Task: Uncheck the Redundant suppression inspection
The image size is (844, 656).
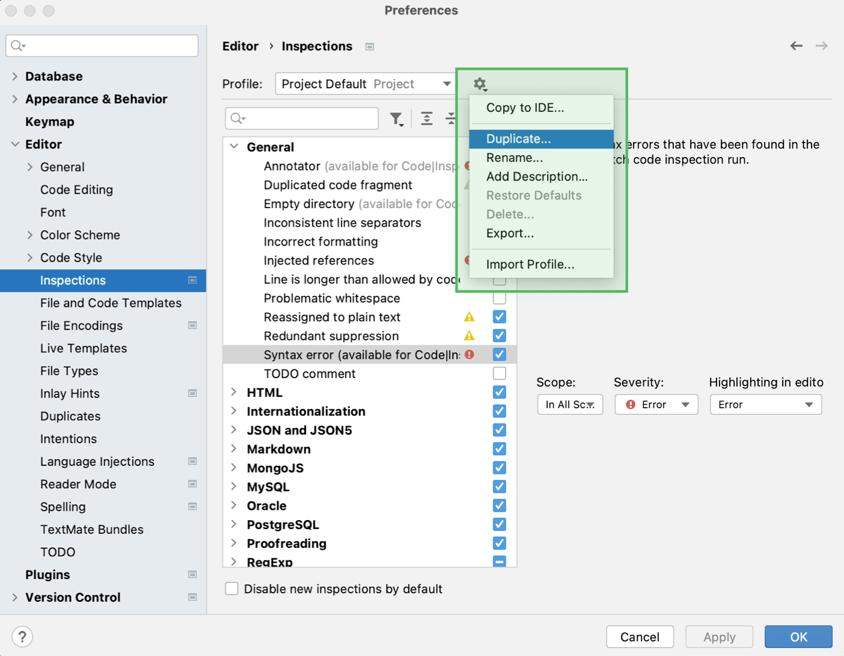Action: pyautogui.click(x=499, y=336)
